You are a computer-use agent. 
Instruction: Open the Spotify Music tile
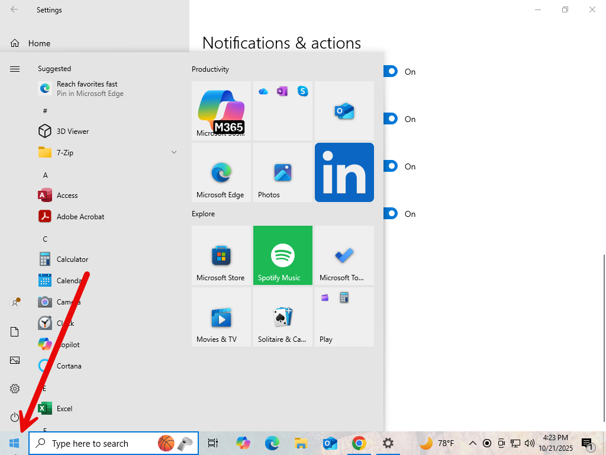[x=282, y=255]
